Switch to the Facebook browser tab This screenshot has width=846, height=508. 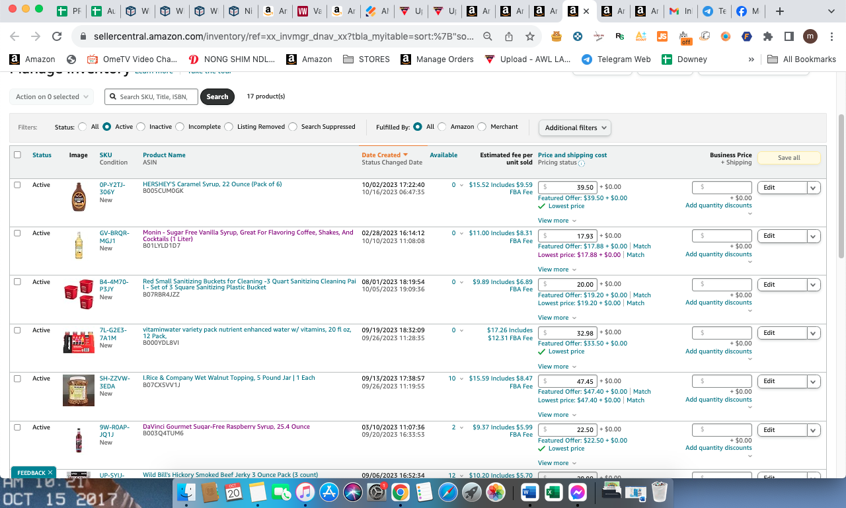click(x=747, y=11)
